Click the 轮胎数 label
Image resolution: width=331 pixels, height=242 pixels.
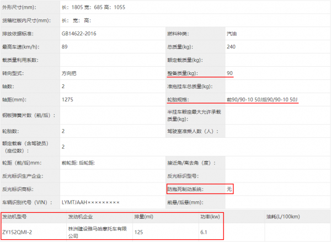10,131
